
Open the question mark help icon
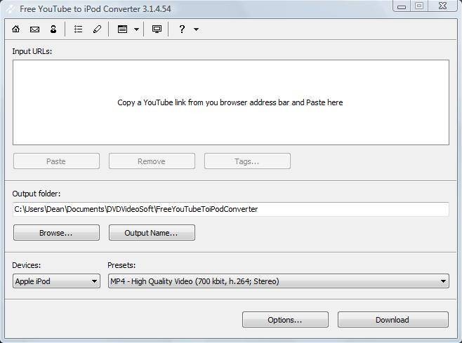[182, 29]
